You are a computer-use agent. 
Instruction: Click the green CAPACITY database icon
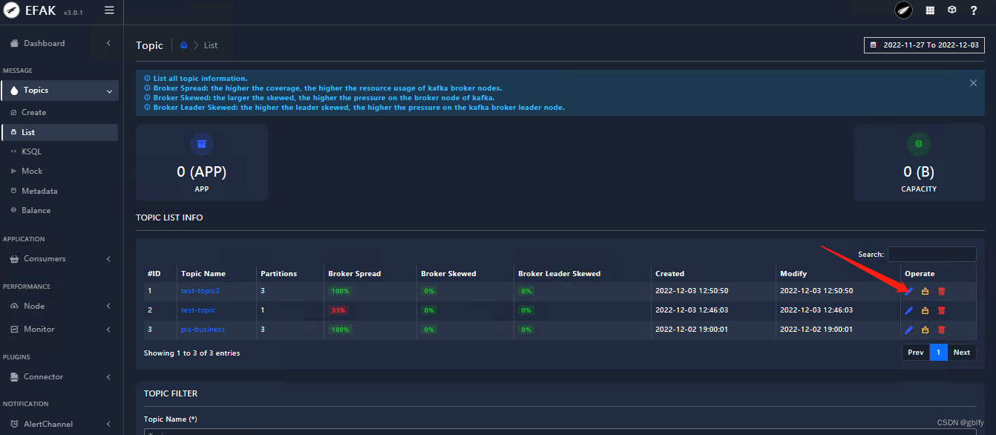tap(919, 143)
